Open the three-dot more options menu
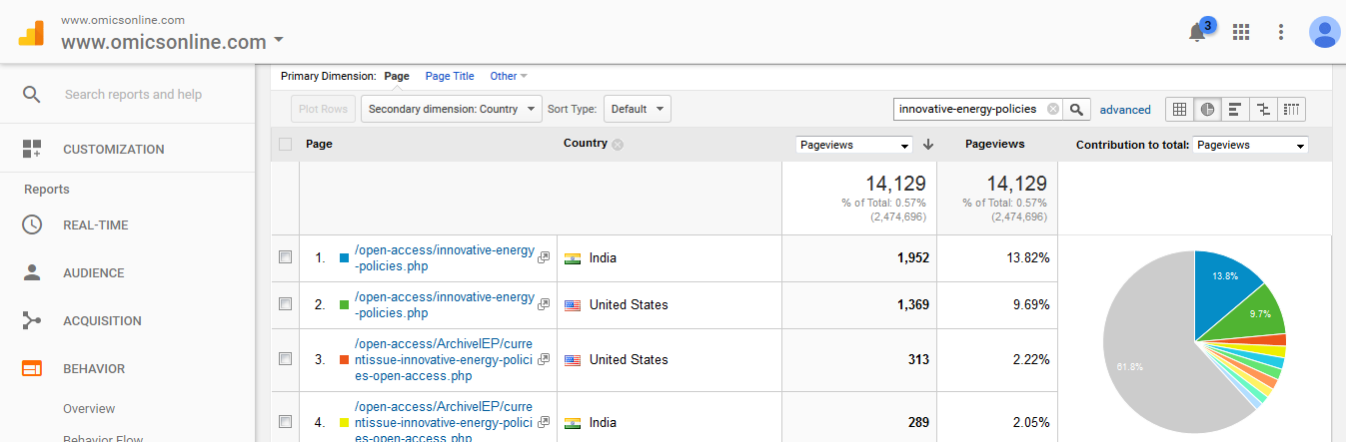The height and width of the screenshot is (442, 1346). point(1281,32)
